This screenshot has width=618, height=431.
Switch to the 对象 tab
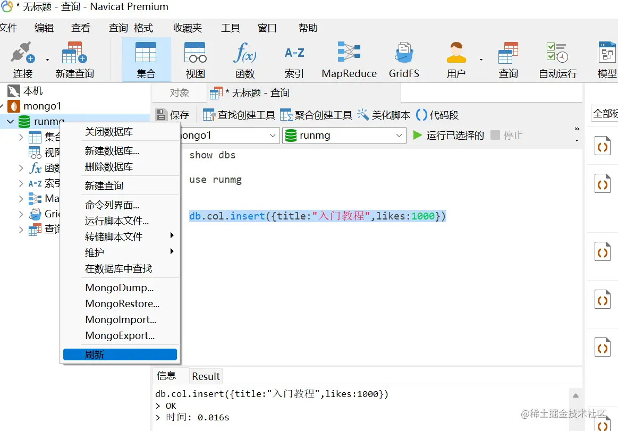click(180, 93)
